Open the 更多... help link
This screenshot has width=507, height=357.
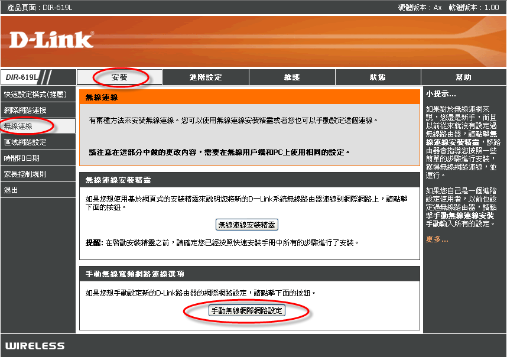[437, 239]
